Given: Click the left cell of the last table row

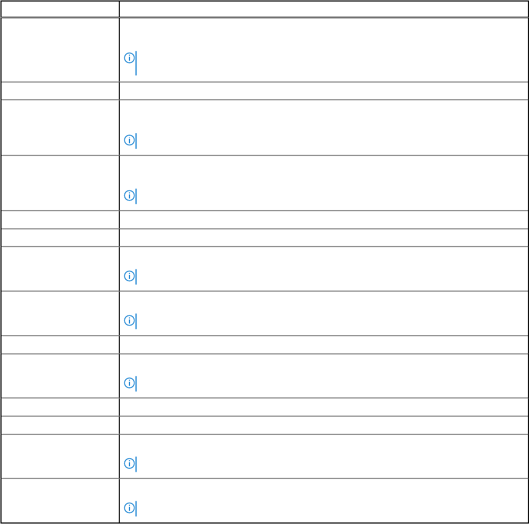Looking at the screenshot, I should 60,501.
